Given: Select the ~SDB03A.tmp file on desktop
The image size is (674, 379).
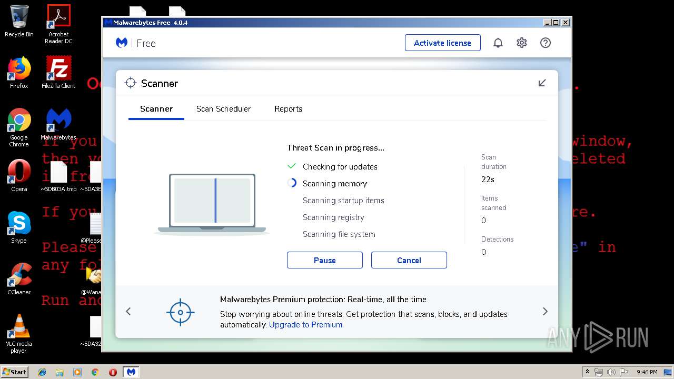Looking at the screenshot, I should (x=58, y=176).
